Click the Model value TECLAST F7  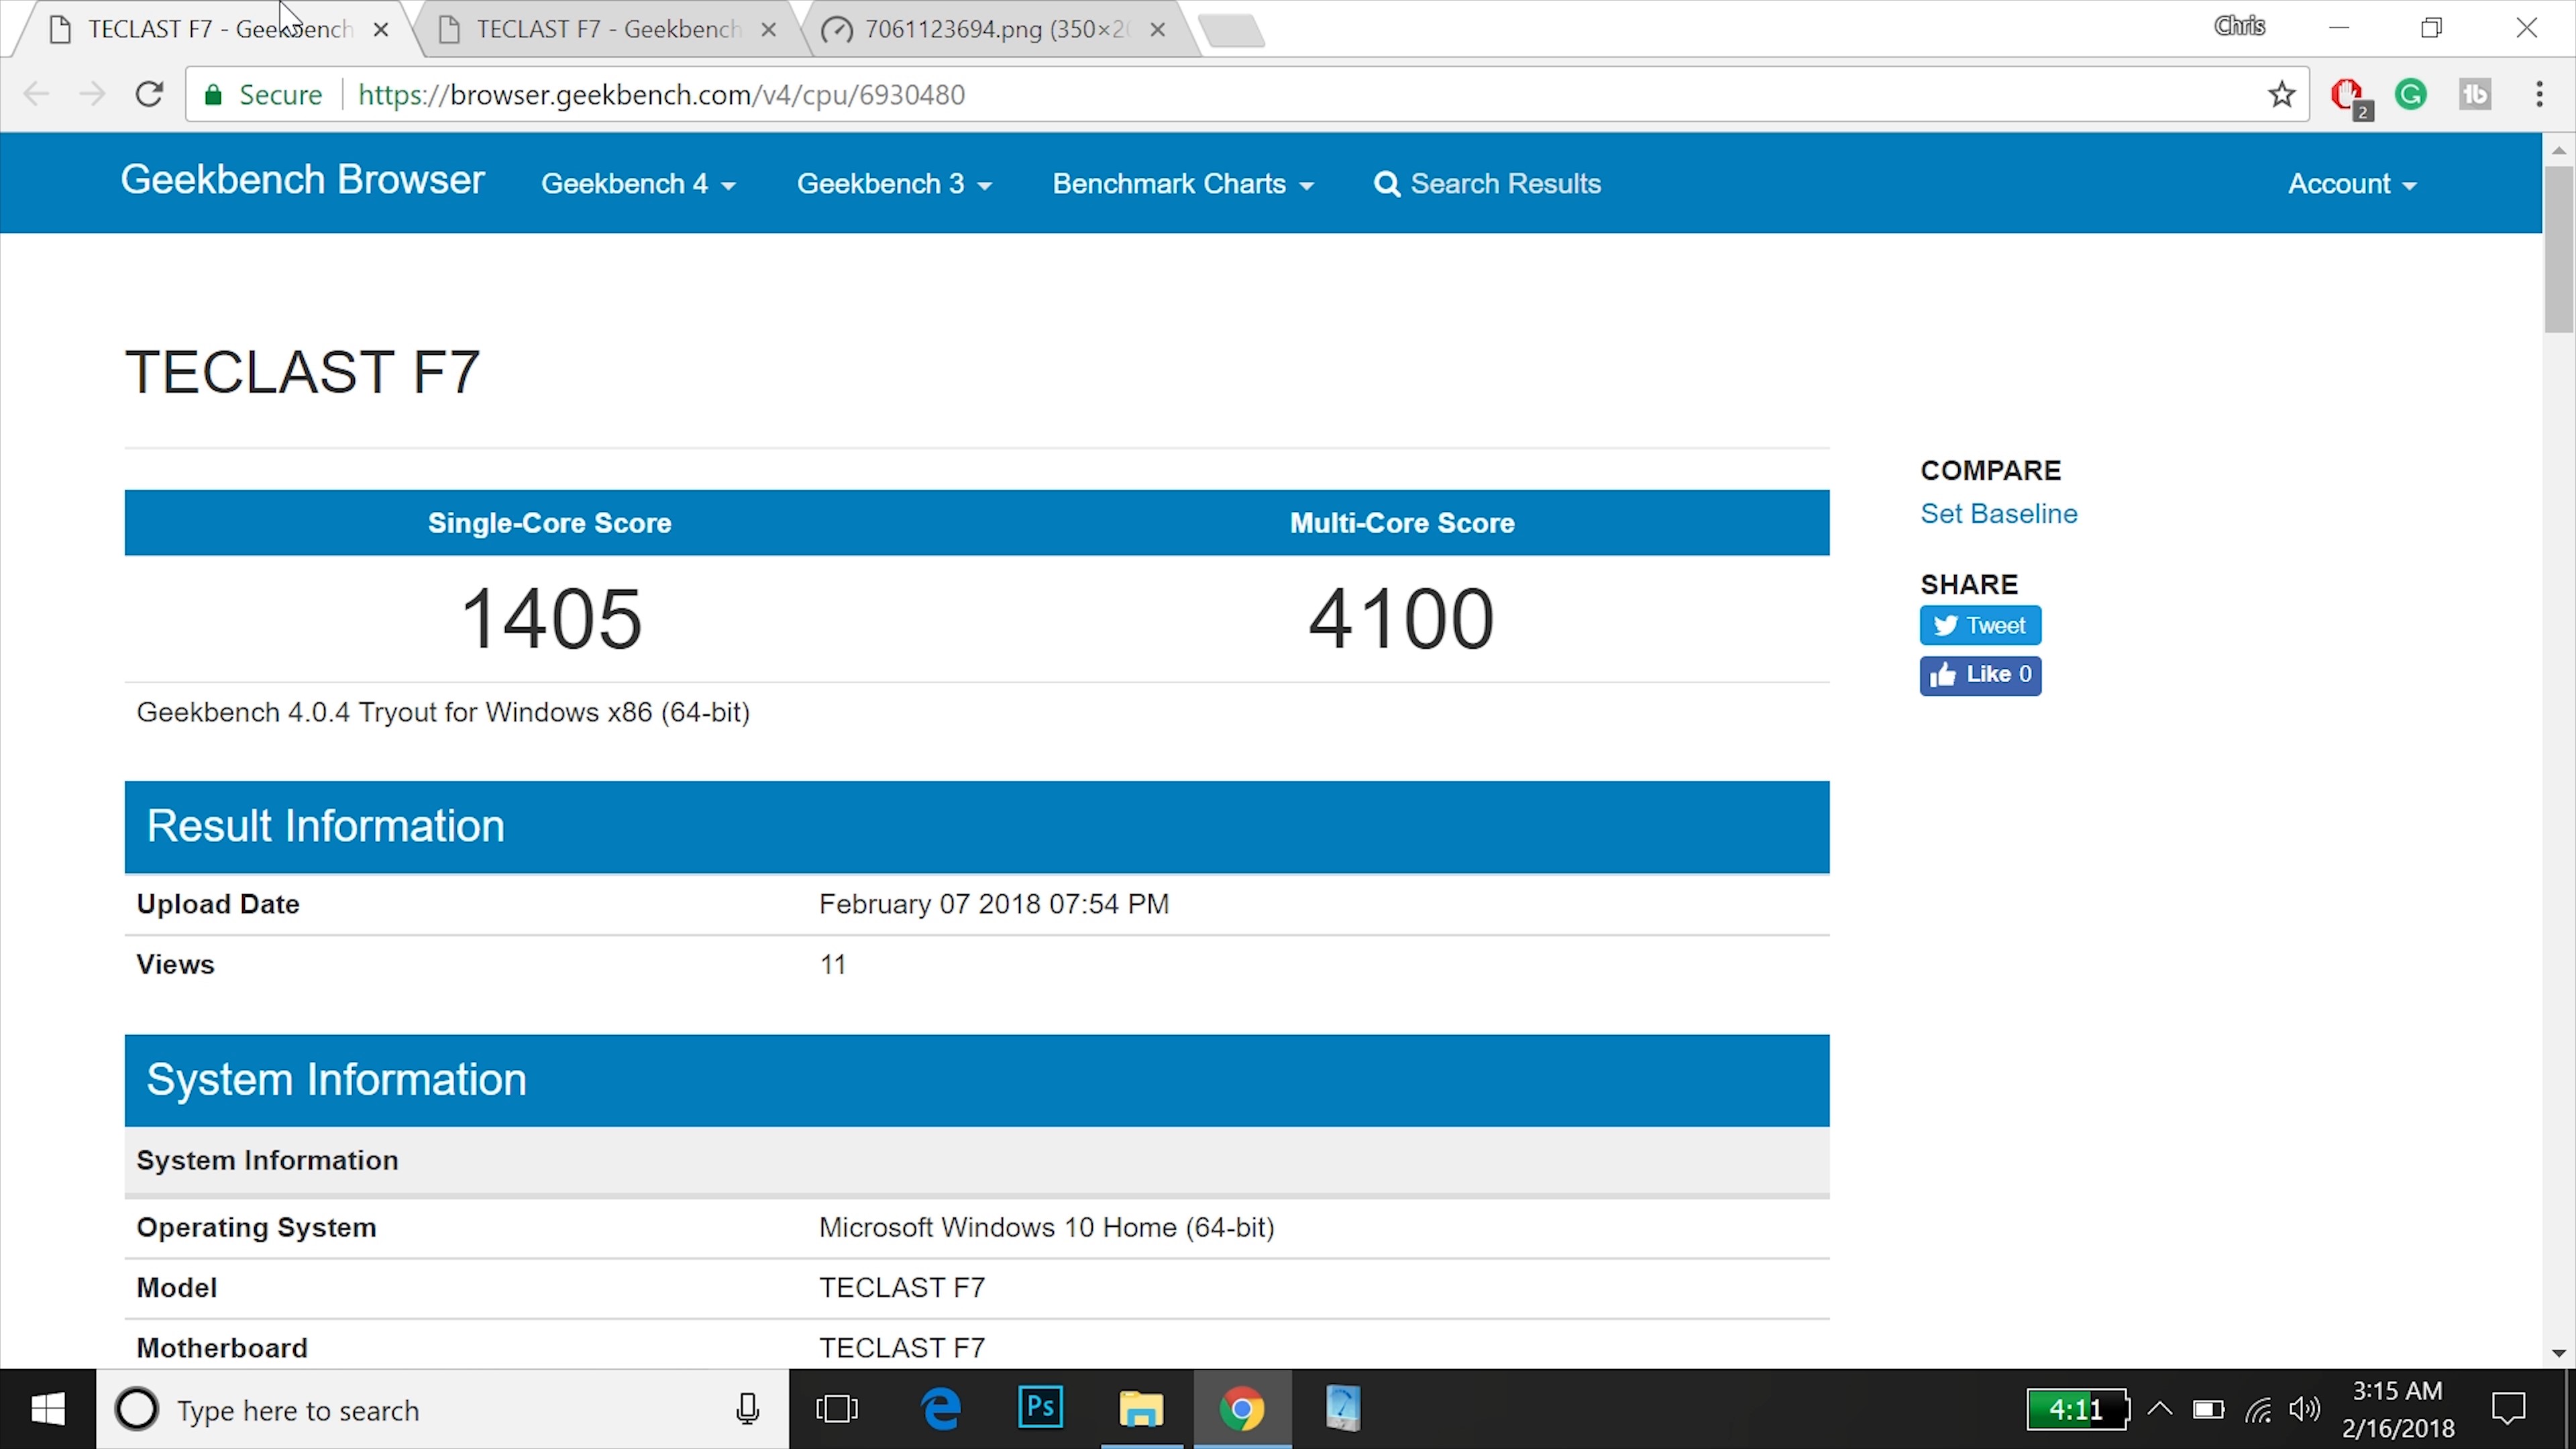(902, 1288)
